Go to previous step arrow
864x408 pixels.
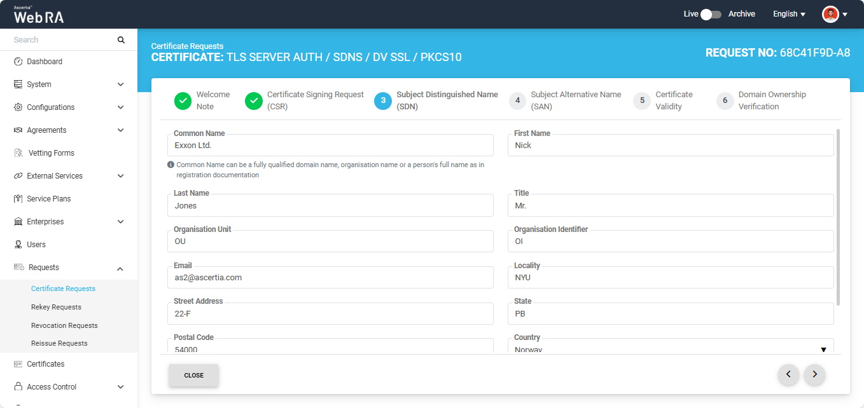788,375
